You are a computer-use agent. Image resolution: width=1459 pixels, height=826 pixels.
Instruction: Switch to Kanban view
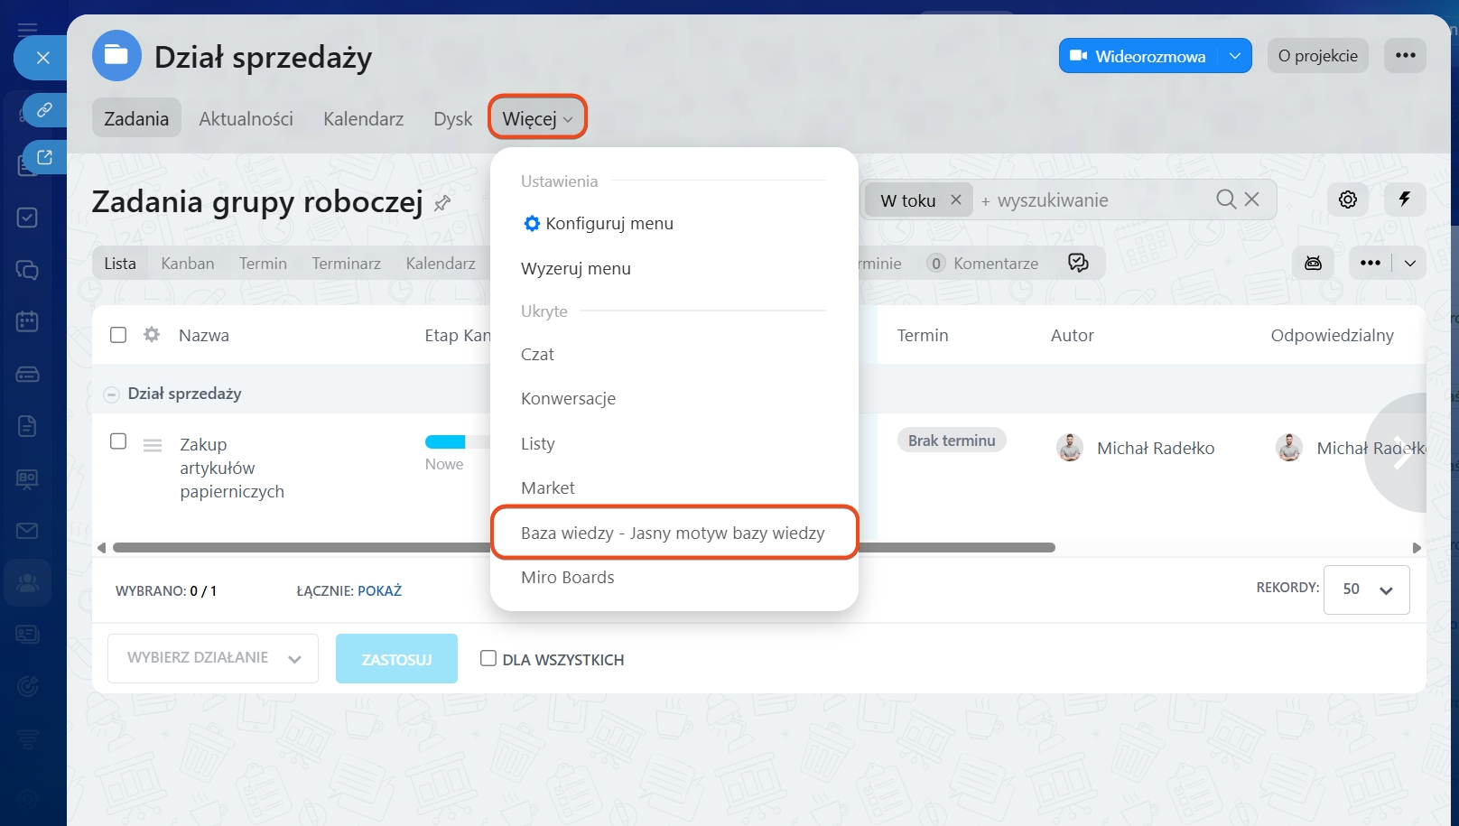[188, 263]
